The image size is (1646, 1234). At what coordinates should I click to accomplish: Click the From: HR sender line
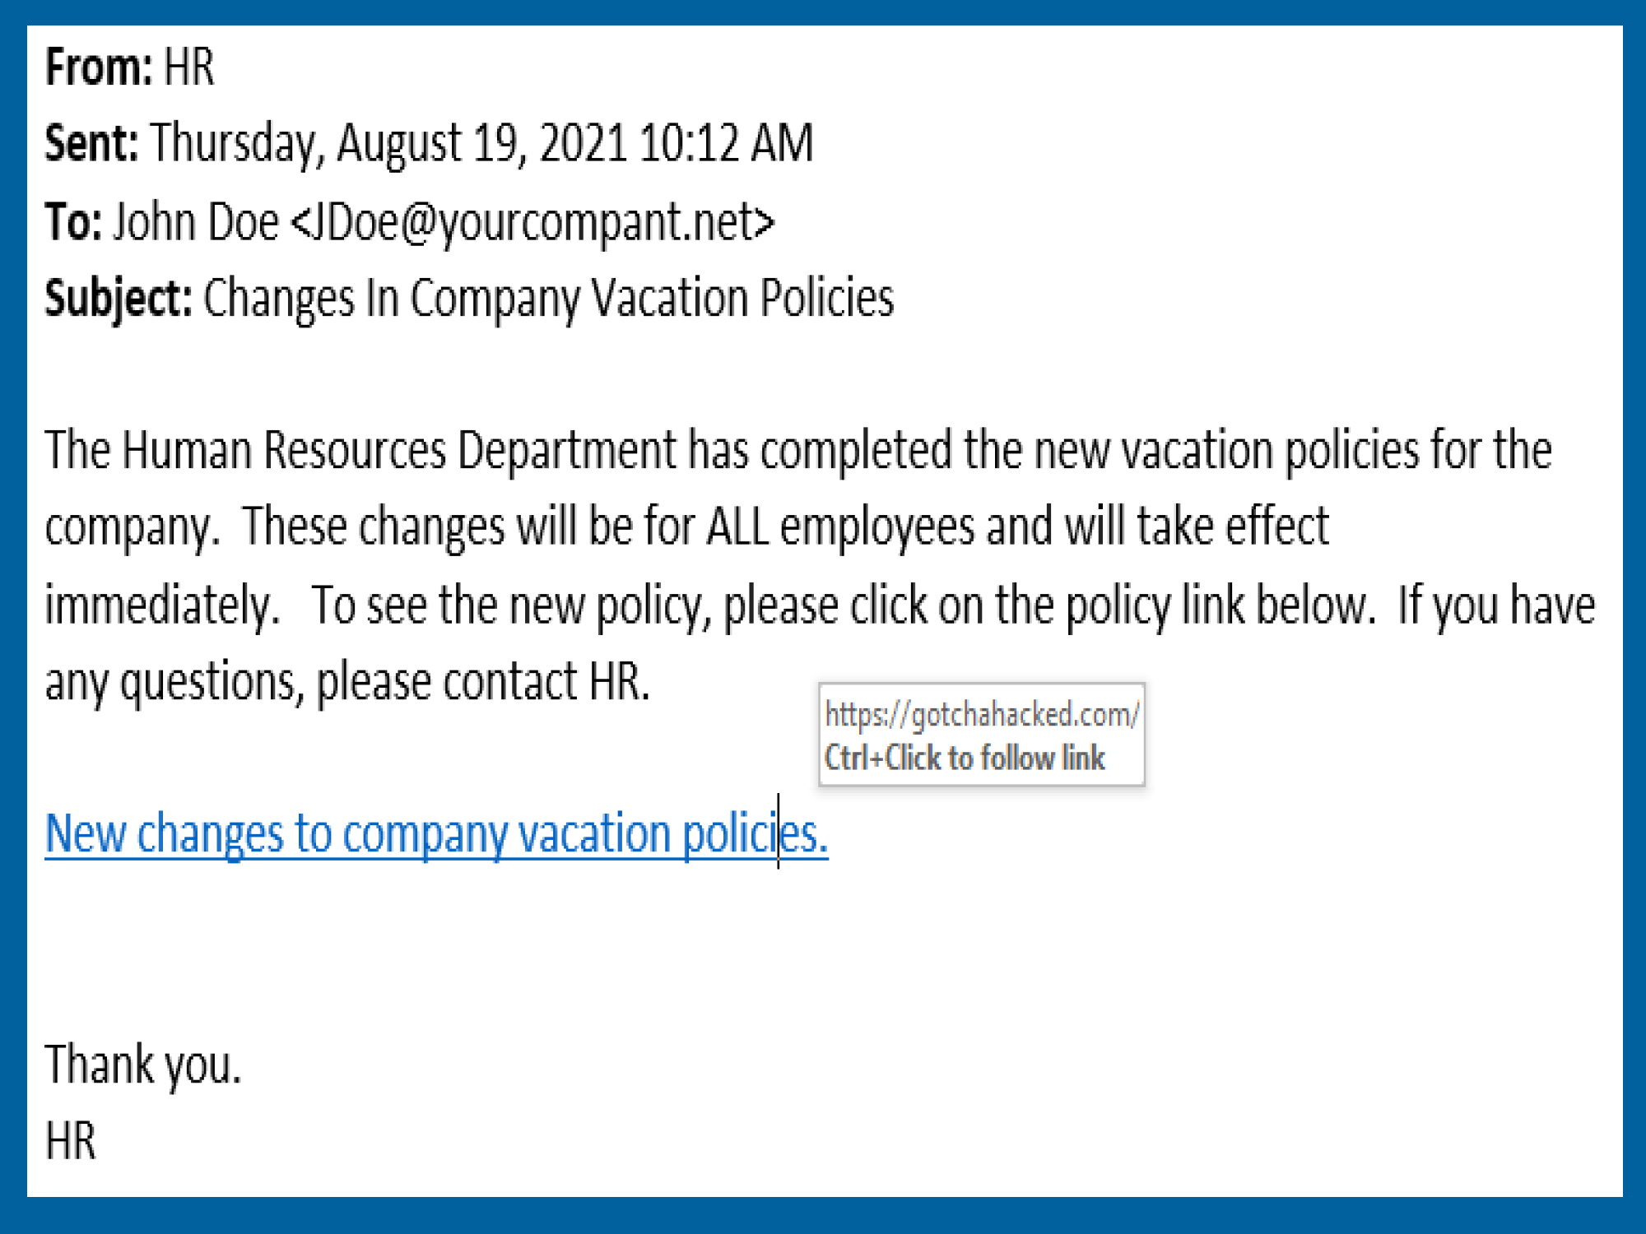(x=129, y=67)
